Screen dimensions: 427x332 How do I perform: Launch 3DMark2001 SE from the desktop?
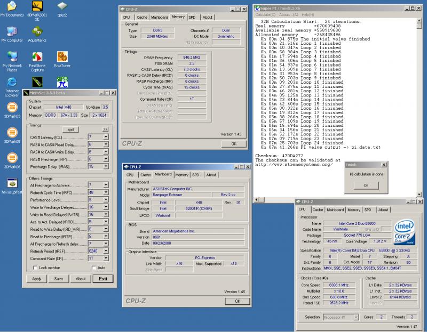[x=37, y=10]
